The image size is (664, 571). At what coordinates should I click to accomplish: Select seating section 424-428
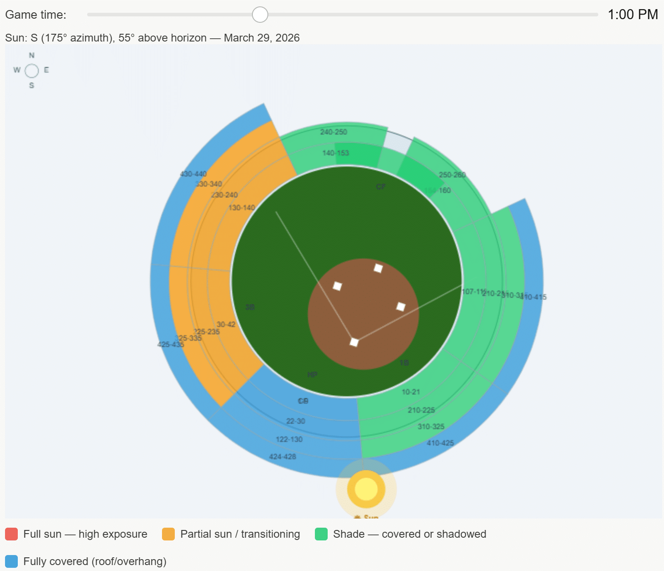tap(282, 457)
